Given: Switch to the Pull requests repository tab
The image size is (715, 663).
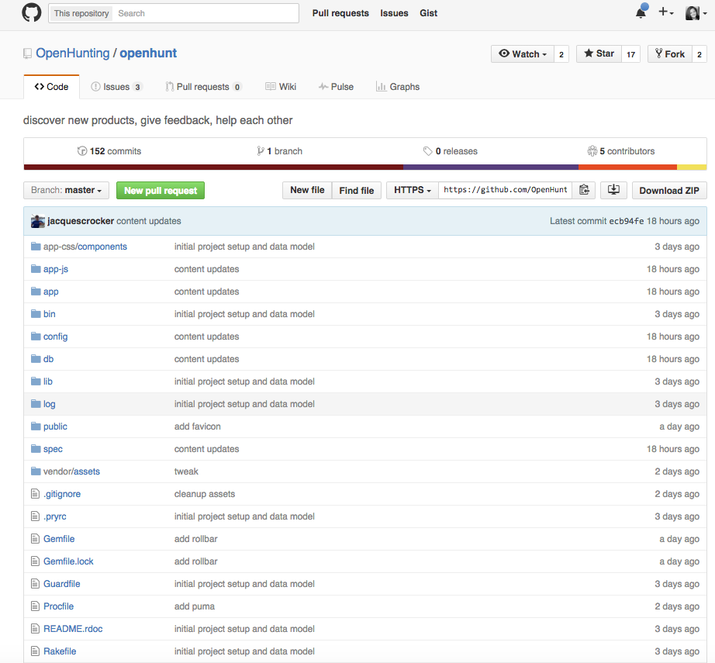Looking at the screenshot, I should pos(203,87).
